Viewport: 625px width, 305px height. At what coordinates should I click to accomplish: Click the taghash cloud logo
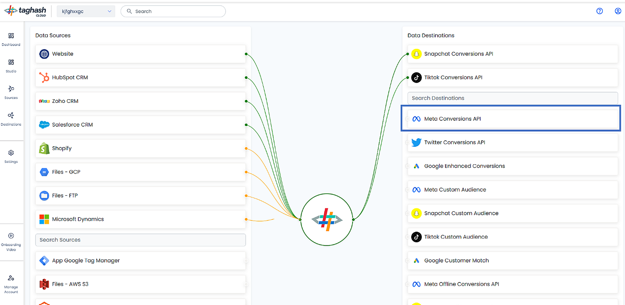[25, 11]
